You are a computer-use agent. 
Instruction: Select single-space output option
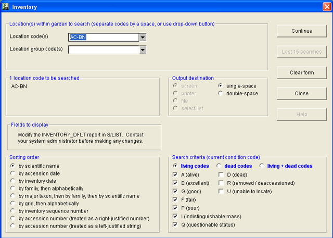221,86
